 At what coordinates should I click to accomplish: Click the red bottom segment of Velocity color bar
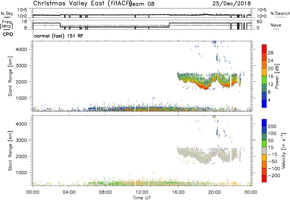click(x=264, y=179)
